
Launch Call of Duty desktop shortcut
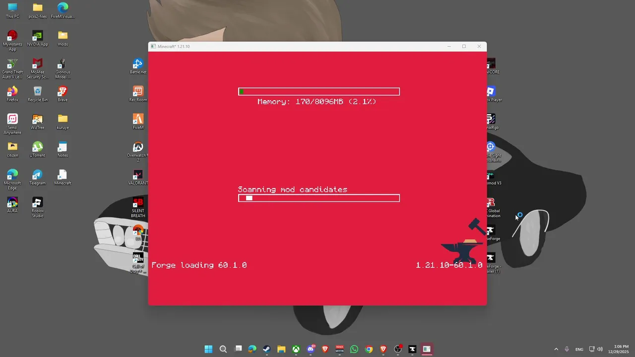pyautogui.click(x=138, y=263)
